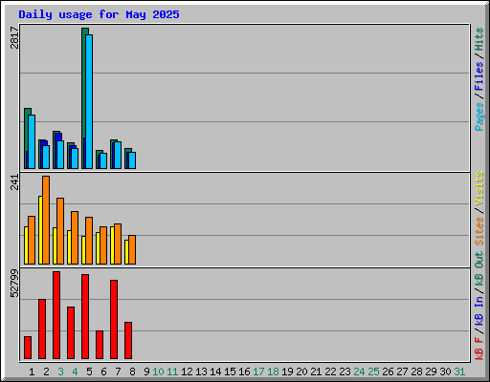Click day label 14 on x-axis
Viewport: 490px width, 382px height.
[215, 371]
